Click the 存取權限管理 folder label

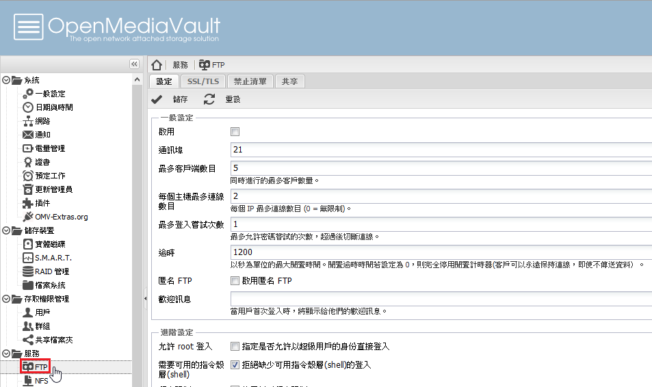(47, 299)
